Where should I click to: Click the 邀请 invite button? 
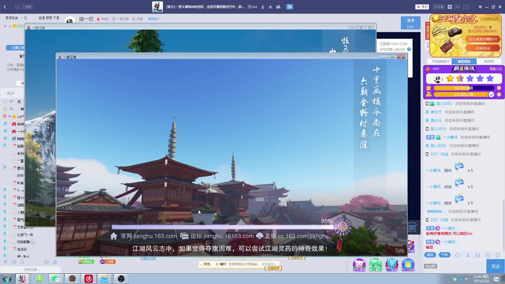click(411, 23)
